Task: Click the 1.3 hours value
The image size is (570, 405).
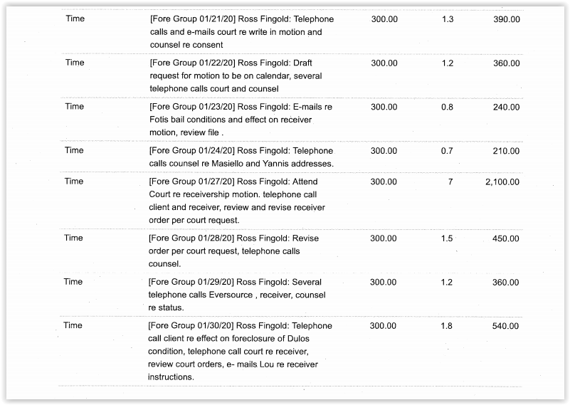Action: 447,19
